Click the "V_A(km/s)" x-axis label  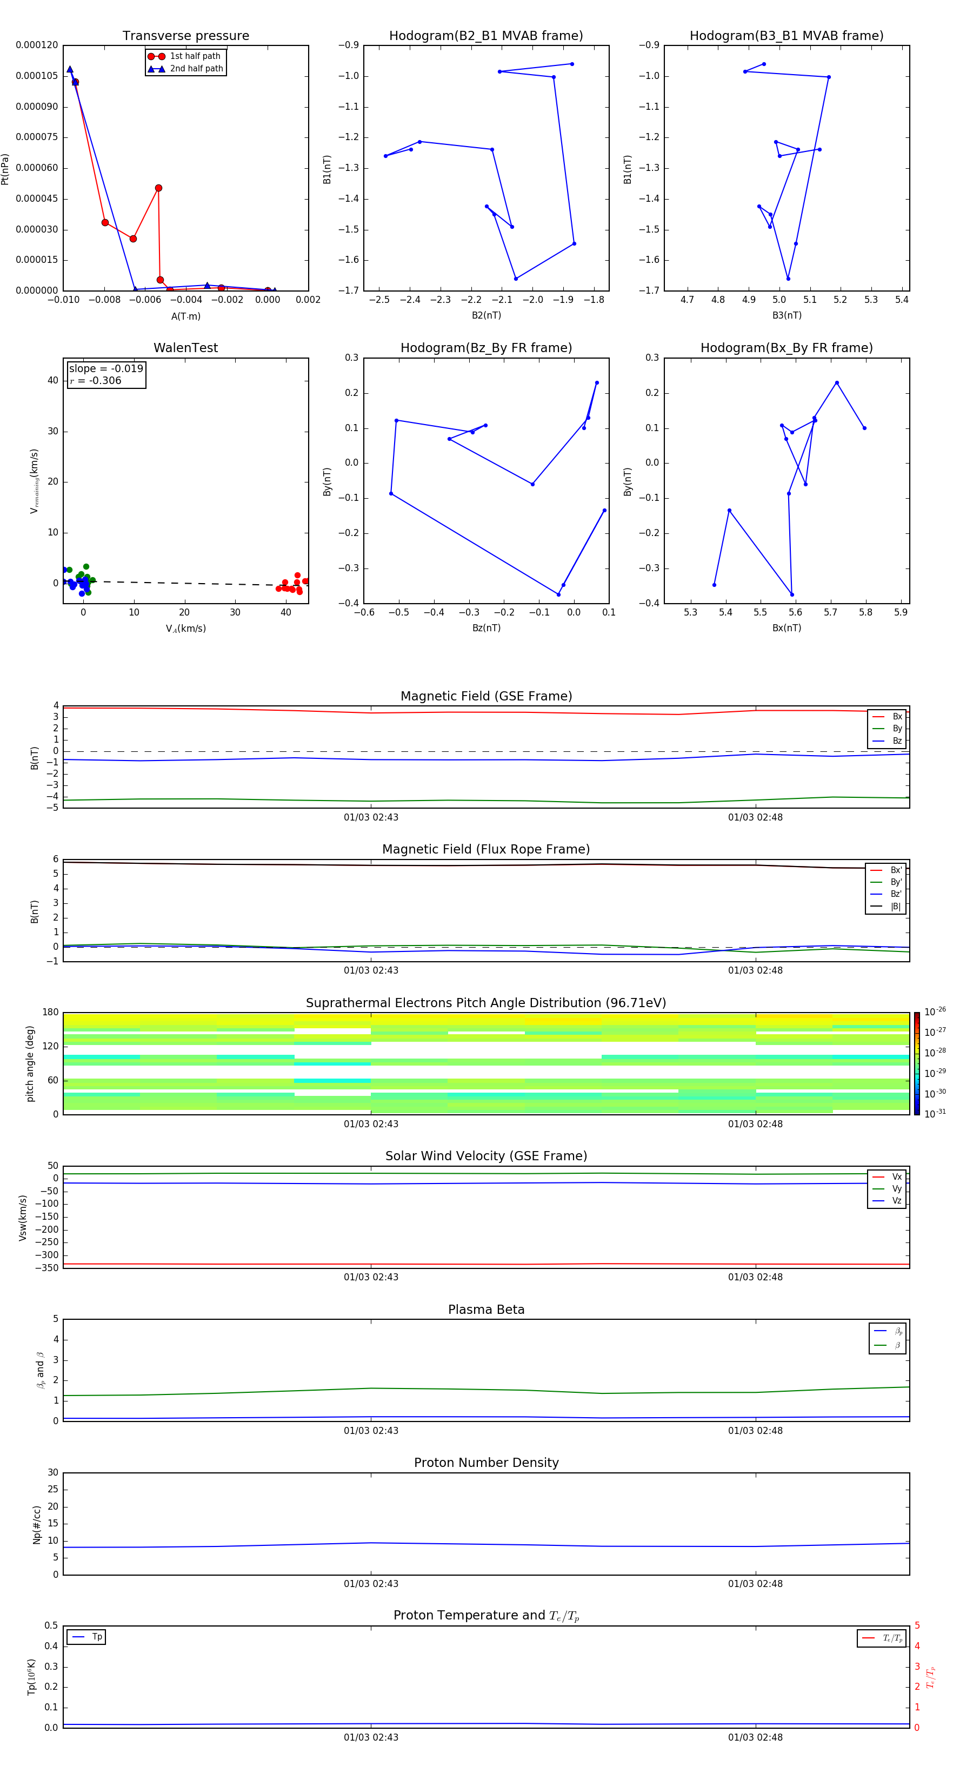185,629
